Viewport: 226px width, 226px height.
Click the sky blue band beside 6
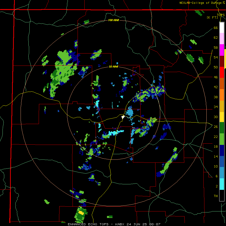coord(222,173)
